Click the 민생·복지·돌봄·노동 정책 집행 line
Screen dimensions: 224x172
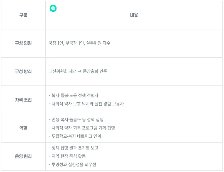76,120
